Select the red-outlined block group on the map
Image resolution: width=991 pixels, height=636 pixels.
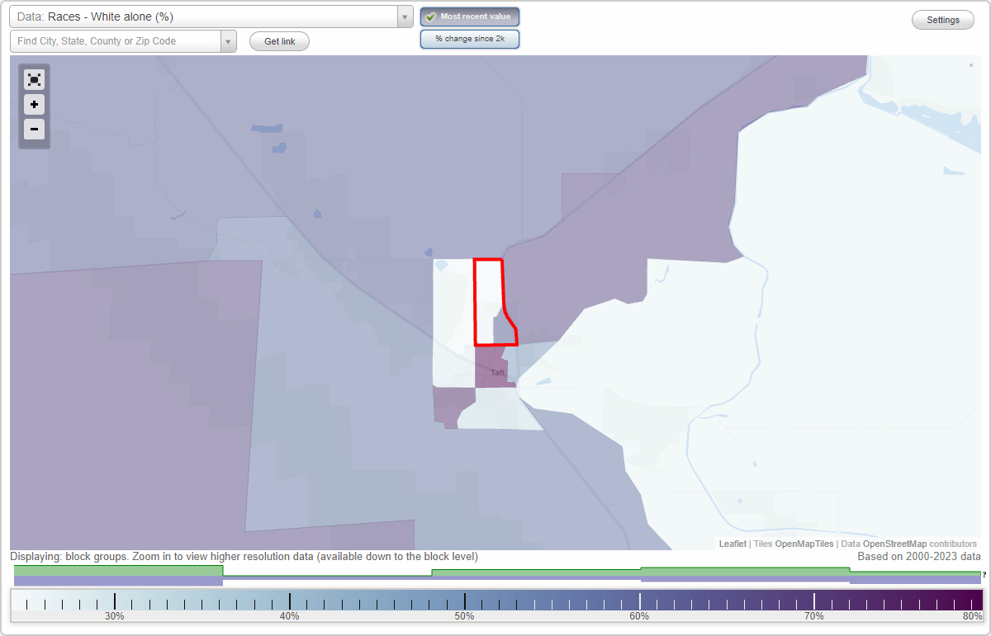click(x=493, y=297)
